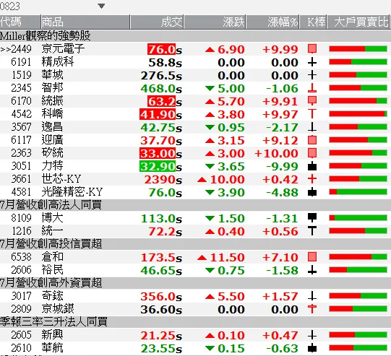Click 京城銀 price 36.60s
This screenshot has height=356, width=391.
161,309
